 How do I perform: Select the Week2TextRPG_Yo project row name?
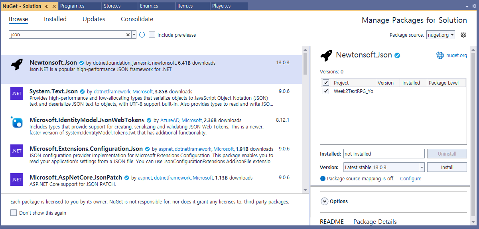coord(353,91)
